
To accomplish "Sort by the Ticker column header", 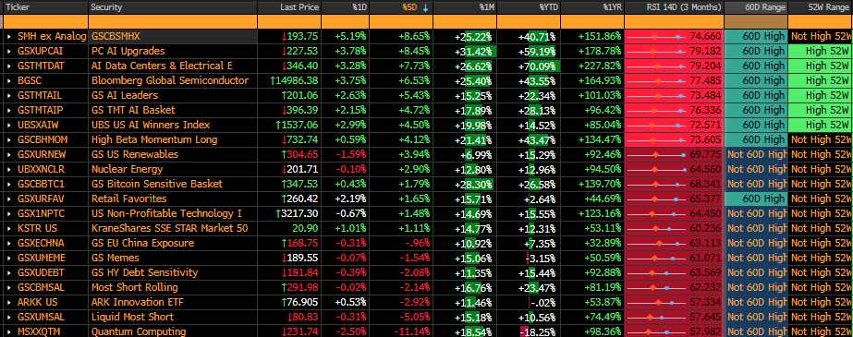I will [x=44, y=7].
